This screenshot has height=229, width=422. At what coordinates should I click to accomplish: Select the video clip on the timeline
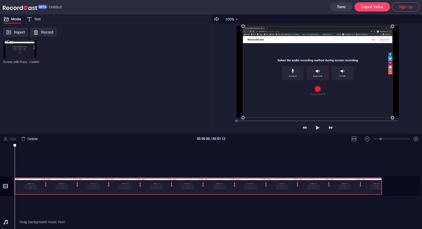click(198, 186)
